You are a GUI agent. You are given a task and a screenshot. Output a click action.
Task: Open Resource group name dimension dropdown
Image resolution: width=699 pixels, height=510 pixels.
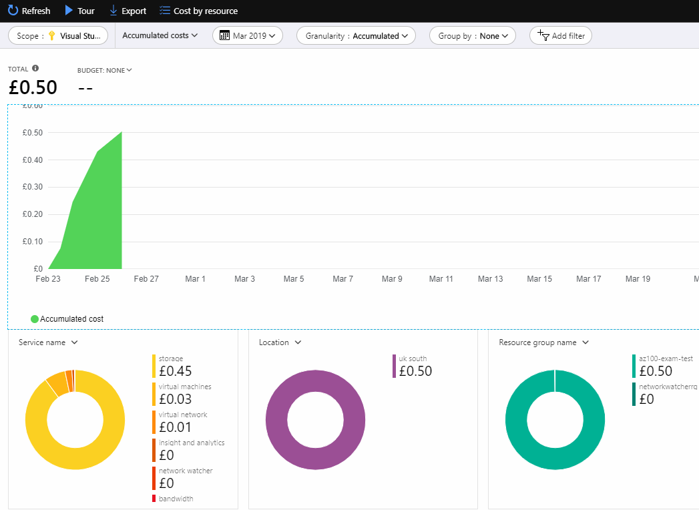(x=544, y=342)
